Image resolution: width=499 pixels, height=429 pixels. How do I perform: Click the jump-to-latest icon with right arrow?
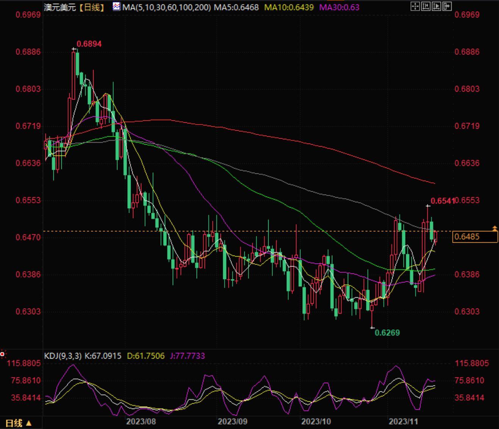[447, 6]
